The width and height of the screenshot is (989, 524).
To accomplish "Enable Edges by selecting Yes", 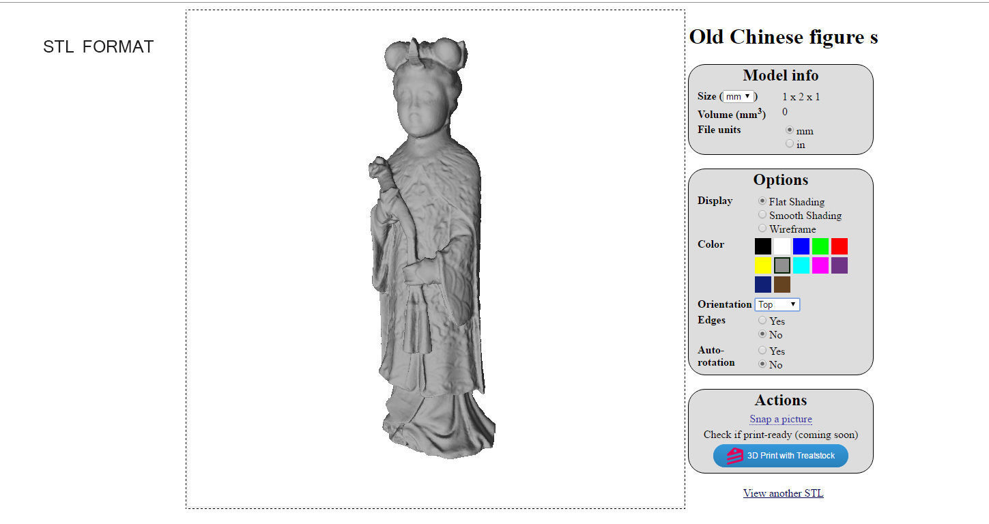I will tap(762, 320).
